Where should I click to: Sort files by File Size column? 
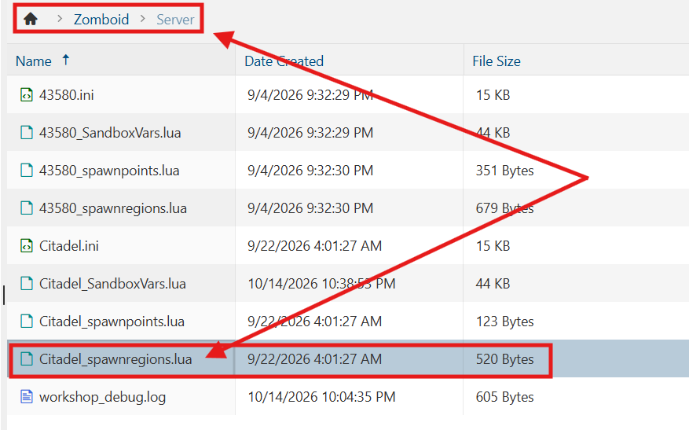pyautogui.click(x=496, y=61)
